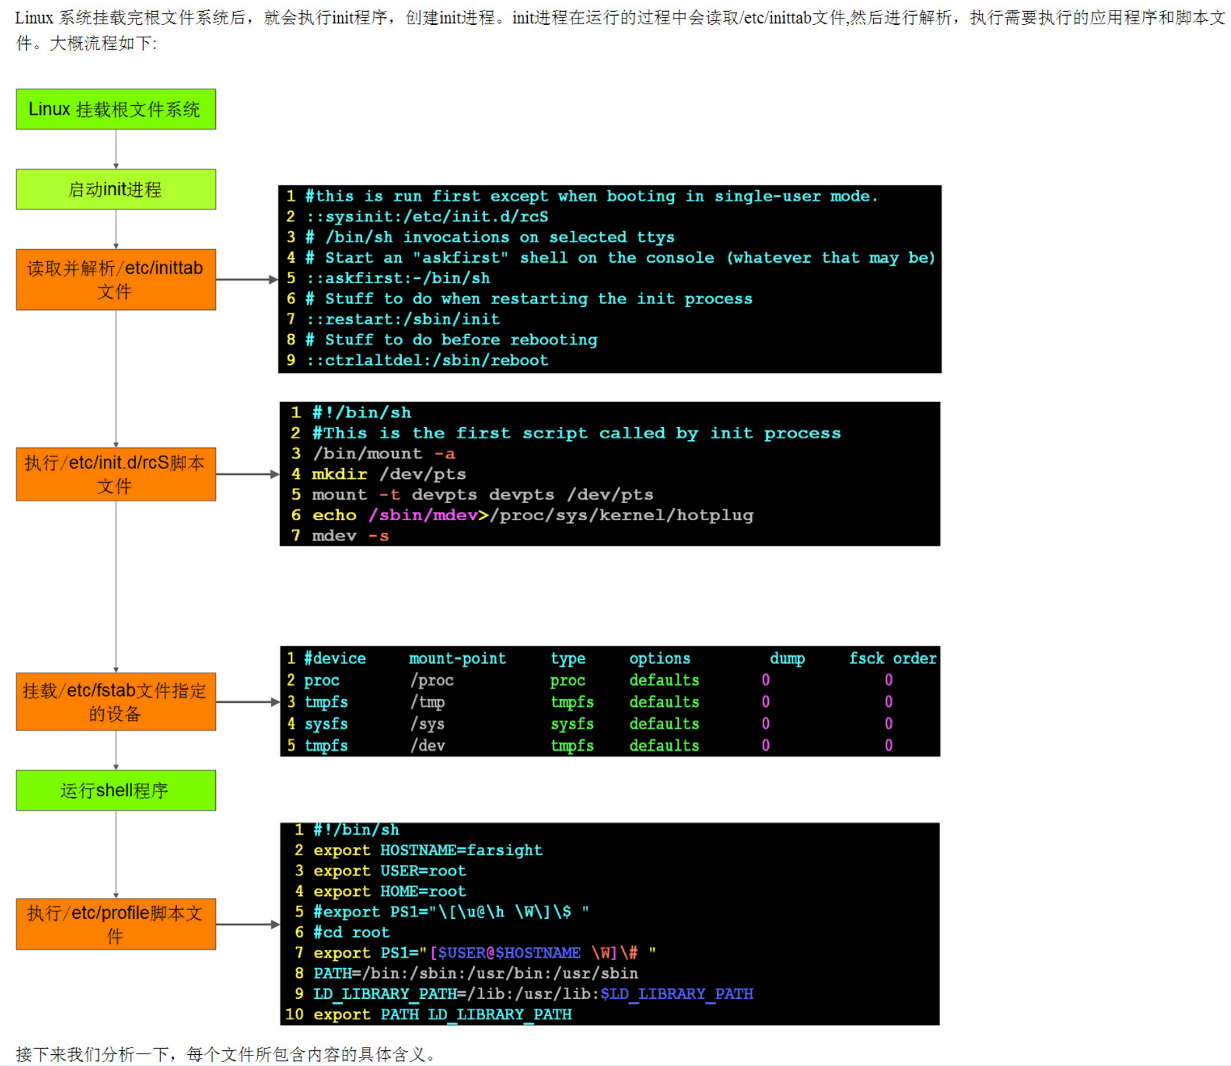This screenshot has height=1066, width=1231.
Task: Click the '/dev' mount-point entry
Action: coord(427,745)
